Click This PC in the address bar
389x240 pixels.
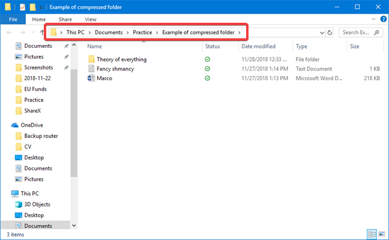(x=75, y=32)
